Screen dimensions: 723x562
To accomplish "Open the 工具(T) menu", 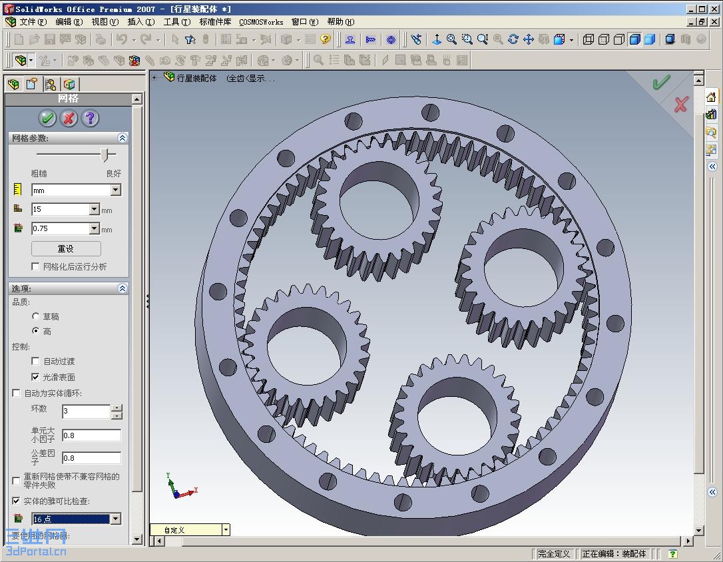I will (x=177, y=22).
